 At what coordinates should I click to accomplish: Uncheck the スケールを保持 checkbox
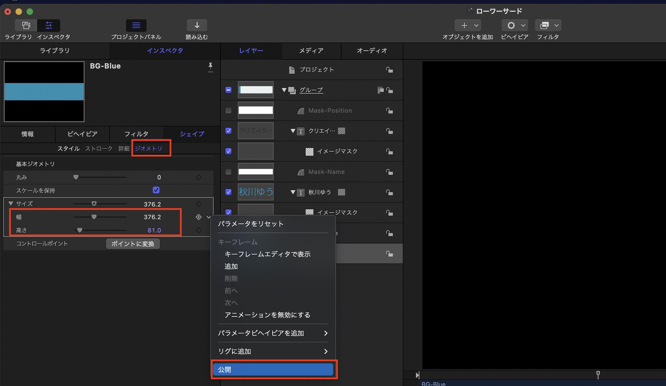[156, 190]
